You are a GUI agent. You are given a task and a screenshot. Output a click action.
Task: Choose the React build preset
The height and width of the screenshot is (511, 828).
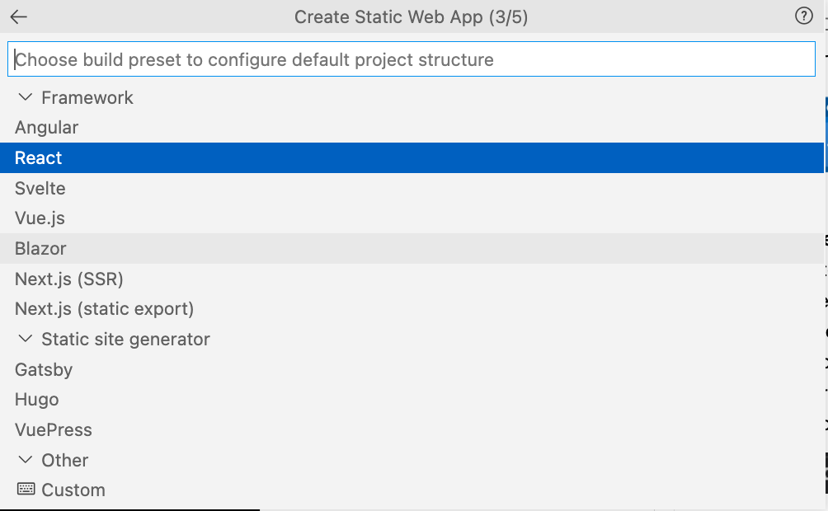coord(39,158)
